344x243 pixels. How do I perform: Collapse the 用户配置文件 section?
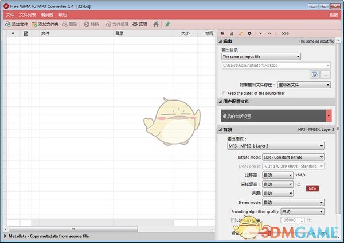(x=220, y=101)
